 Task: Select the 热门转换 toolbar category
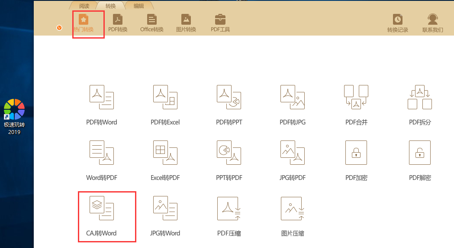click(84, 23)
